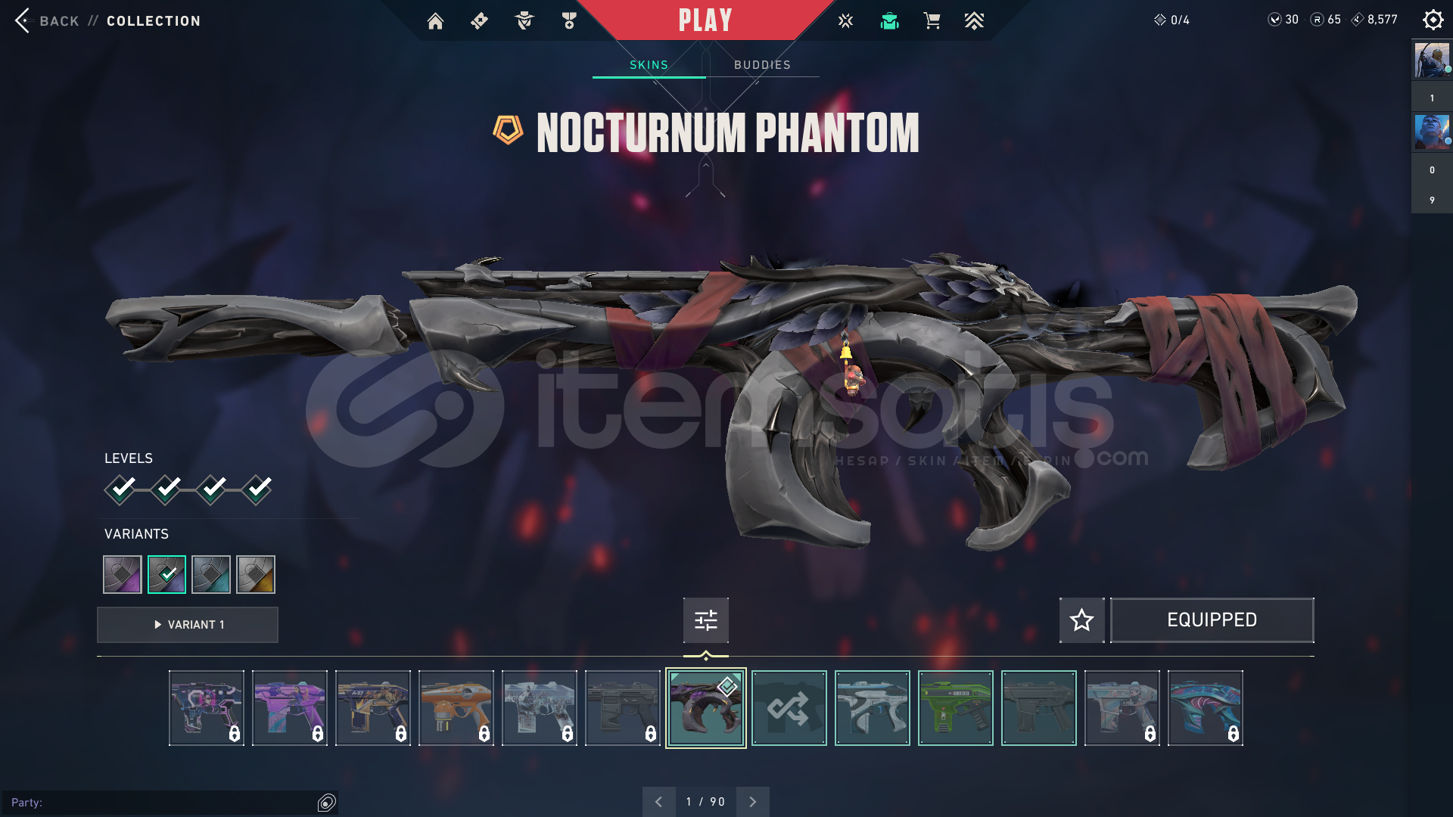
Task: Select the fourth level checkmark
Action: click(257, 489)
